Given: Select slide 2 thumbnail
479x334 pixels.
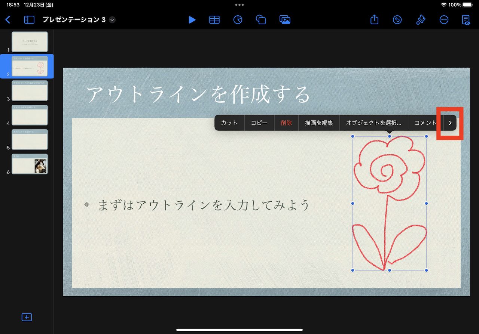Looking at the screenshot, I should [30, 66].
